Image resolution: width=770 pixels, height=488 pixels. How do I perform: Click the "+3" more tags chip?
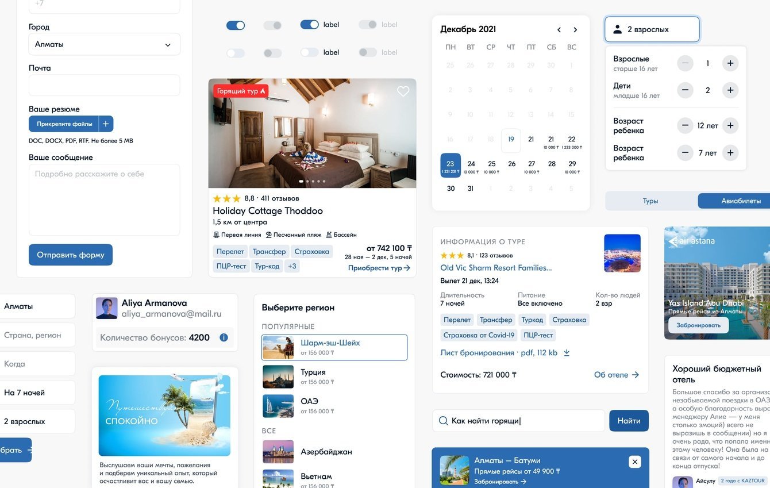click(x=292, y=266)
